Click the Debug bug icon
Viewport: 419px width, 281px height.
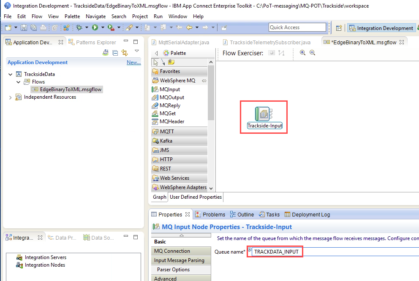[x=79, y=27]
